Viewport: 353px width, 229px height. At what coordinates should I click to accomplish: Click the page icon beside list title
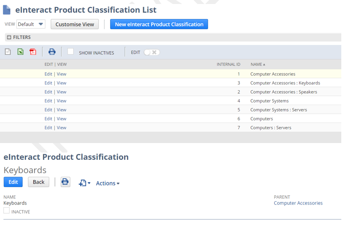click(x=7, y=10)
